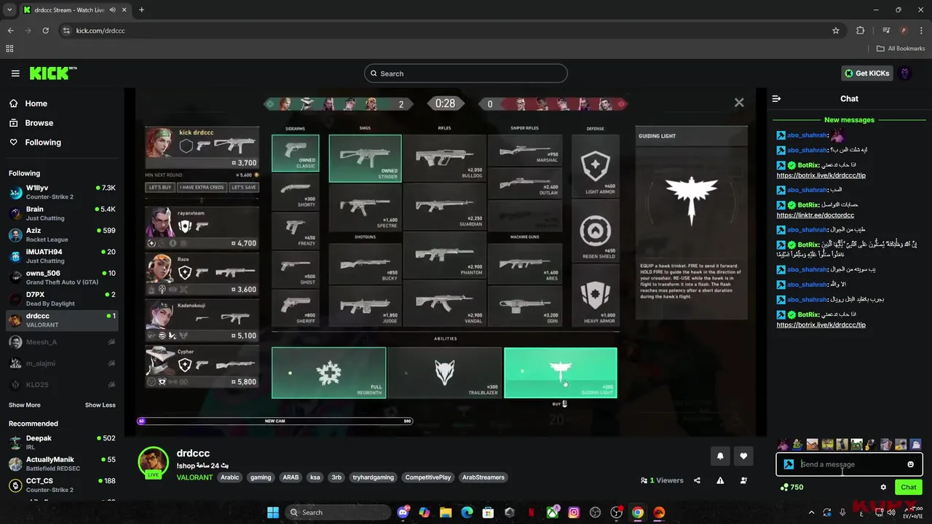932x524 pixels.
Task: Select the tryhardgaming tag
Action: tap(373, 477)
